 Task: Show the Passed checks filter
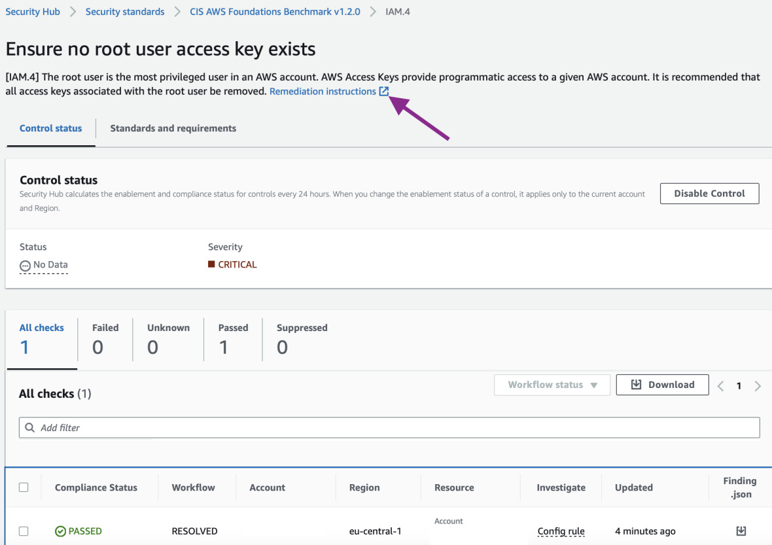(233, 339)
